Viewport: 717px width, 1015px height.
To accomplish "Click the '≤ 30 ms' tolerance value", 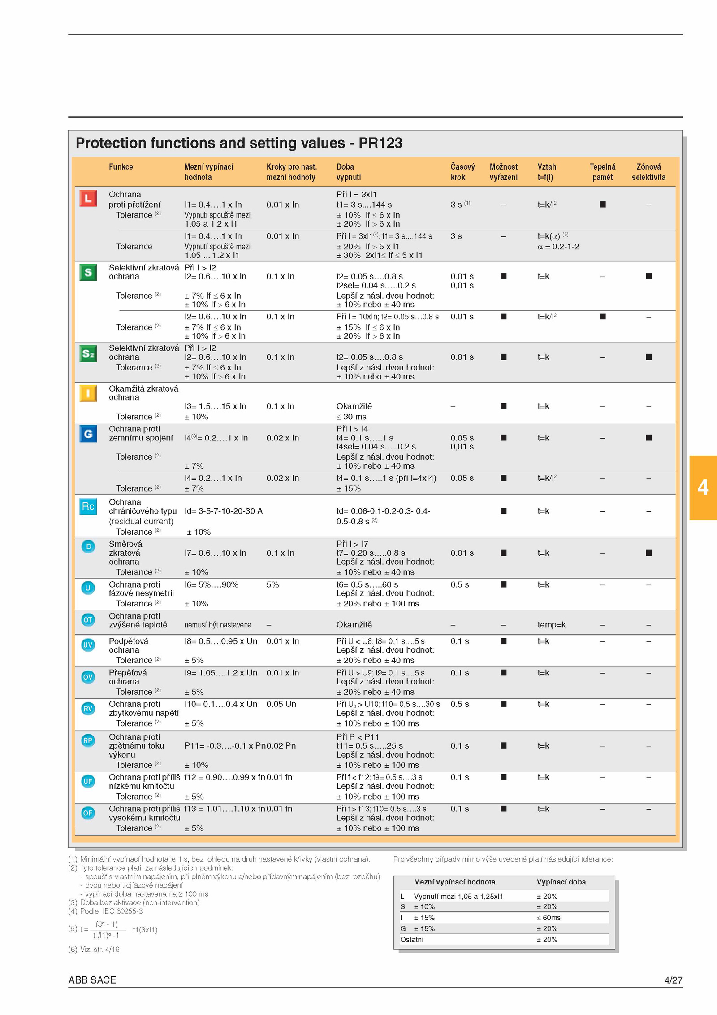I will (351, 417).
